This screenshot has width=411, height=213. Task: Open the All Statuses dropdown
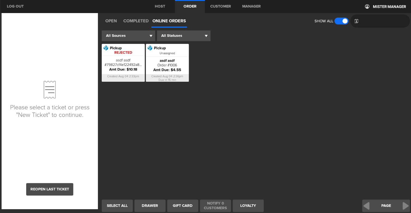tap(184, 36)
